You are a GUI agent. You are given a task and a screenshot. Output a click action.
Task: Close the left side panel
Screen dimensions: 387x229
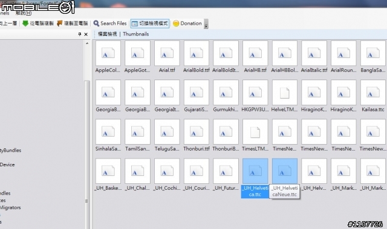[86, 34]
